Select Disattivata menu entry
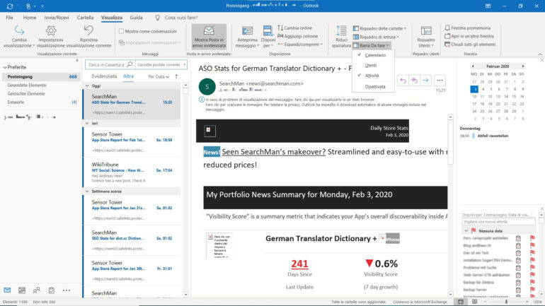 click(374, 87)
